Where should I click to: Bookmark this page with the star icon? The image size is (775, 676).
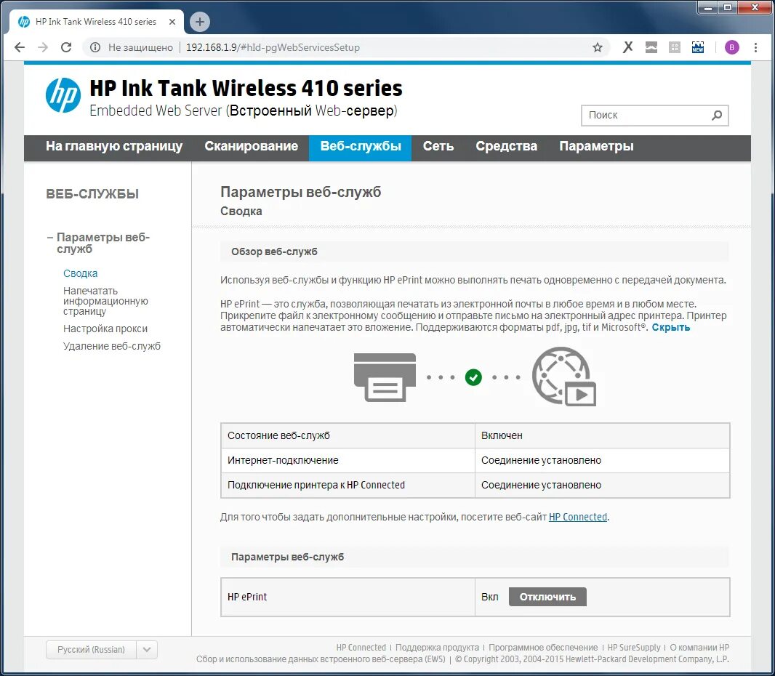(598, 47)
